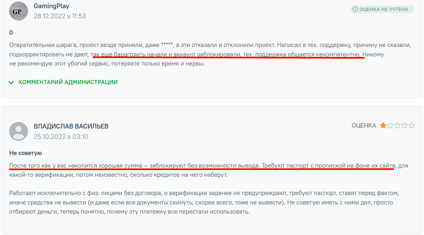The width and height of the screenshot is (424, 235).
Task: Click the green chevron beside administration comment
Action: 11,82
